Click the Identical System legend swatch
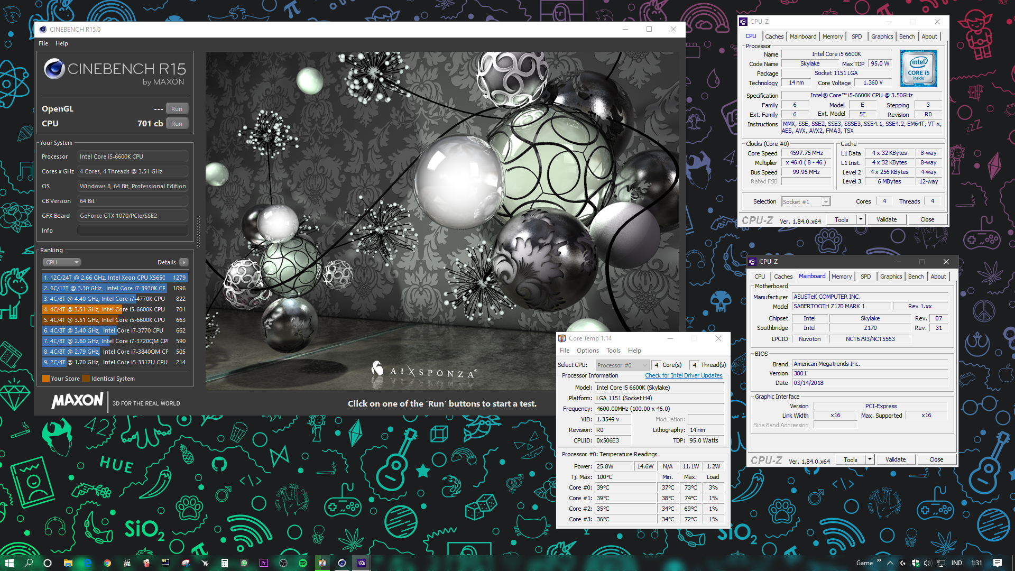This screenshot has height=571, width=1015. click(x=86, y=379)
